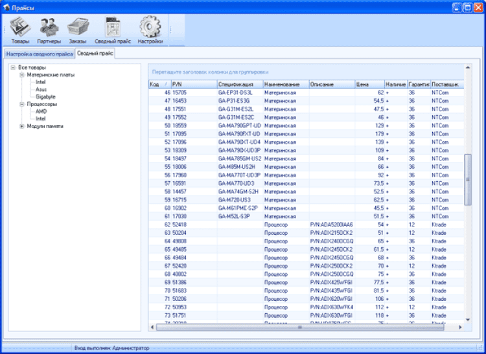Select the GA-MA770-UD3 cell
The image size is (486, 354).
click(x=240, y=183)
